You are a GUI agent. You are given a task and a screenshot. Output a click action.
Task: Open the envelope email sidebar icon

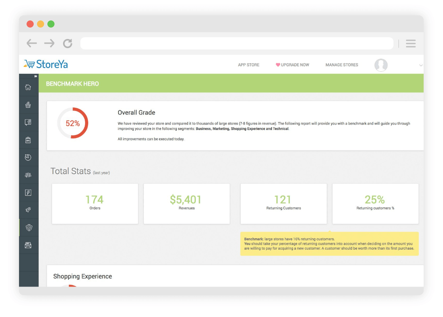click(x=28, y=245)
